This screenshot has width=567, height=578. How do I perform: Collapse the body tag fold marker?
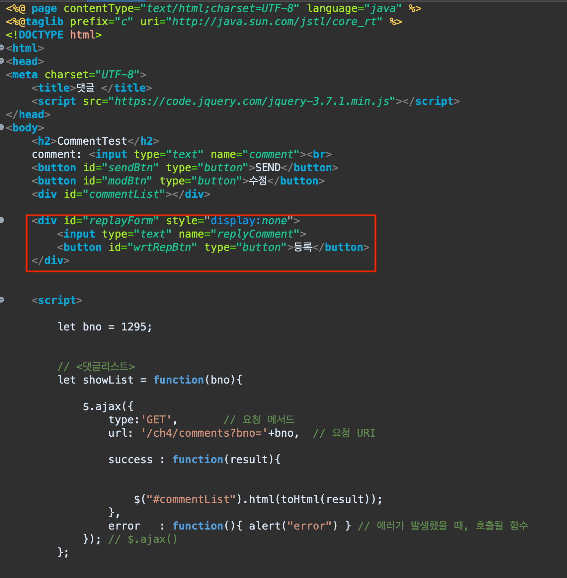pyautogui.click(x=2, y=127)
